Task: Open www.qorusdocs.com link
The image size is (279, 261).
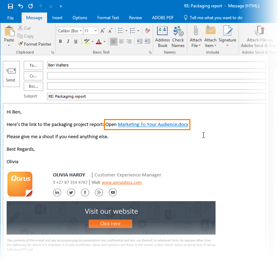Action: tap(122, 182)
